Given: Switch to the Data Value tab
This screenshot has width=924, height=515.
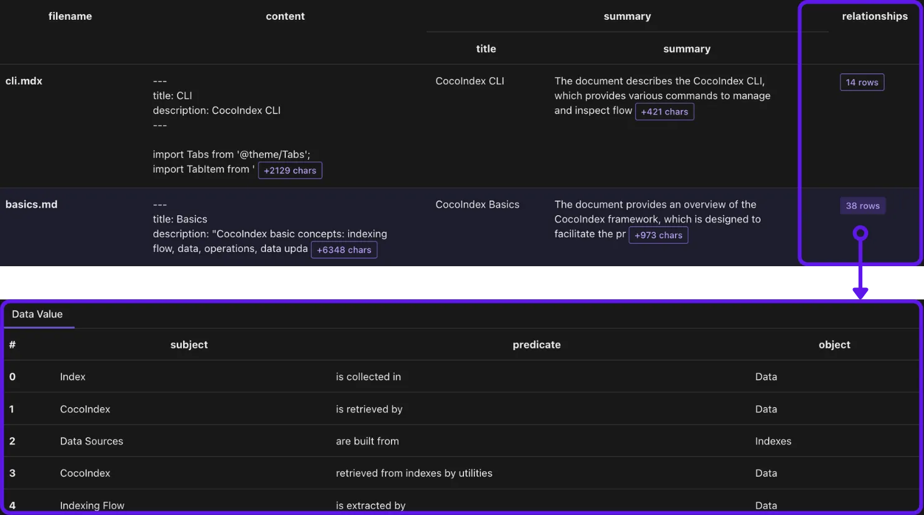Looking at the screenshot, I should point(37,314).
